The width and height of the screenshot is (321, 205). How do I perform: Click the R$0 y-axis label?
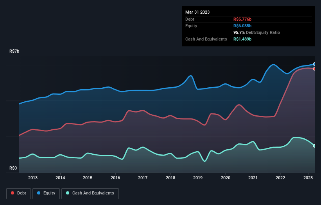pos(14,168)
